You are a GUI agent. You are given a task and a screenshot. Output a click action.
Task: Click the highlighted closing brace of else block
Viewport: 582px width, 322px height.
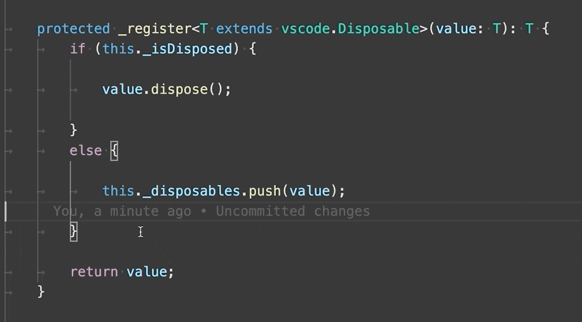tap(74, 231)
